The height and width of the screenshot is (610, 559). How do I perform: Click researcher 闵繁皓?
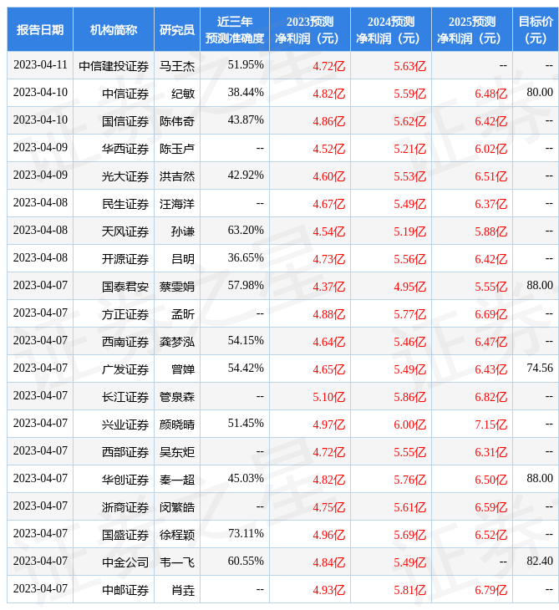point(176,507)
